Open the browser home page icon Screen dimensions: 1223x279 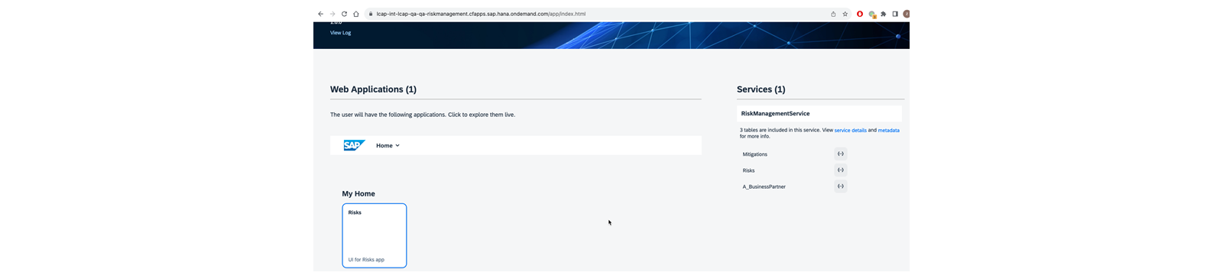(356, 14)
